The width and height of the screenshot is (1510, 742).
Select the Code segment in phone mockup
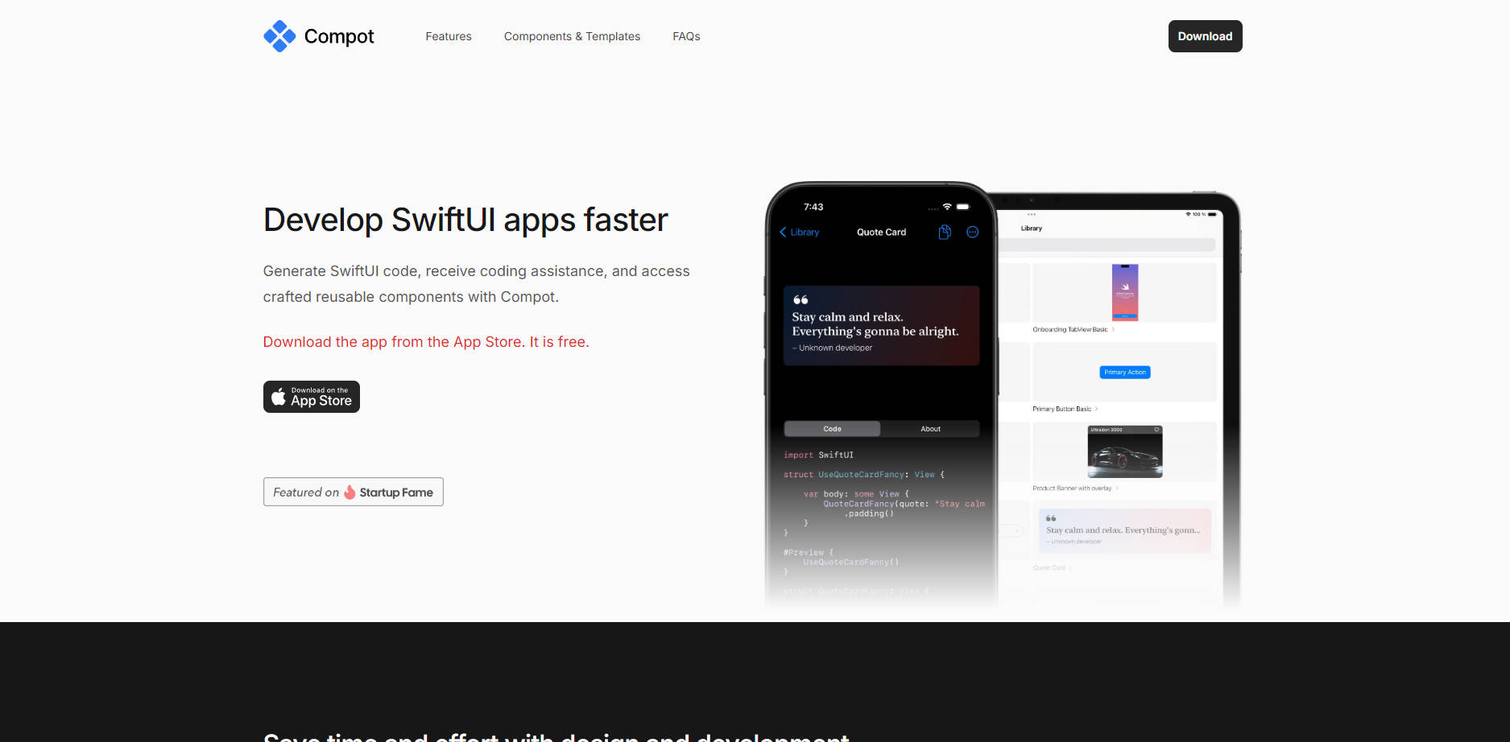832,429
